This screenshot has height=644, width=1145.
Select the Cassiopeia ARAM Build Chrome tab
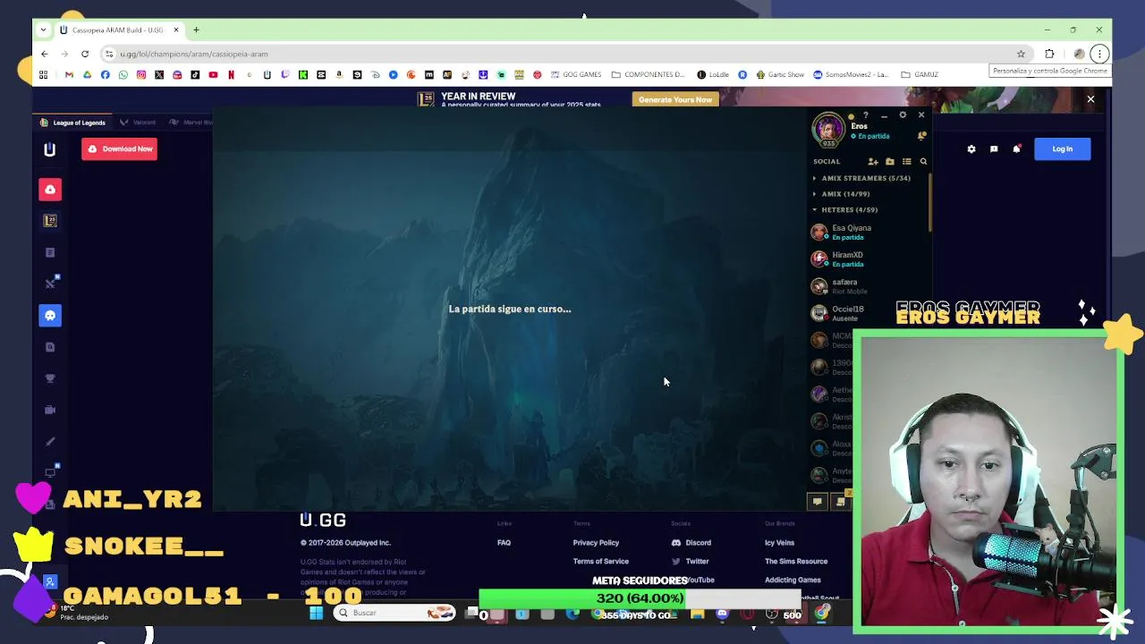click(119, 30)
